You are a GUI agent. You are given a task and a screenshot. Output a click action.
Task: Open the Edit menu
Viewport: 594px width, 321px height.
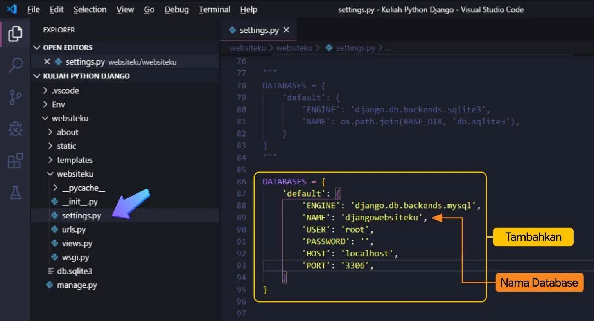pos(56,9)
